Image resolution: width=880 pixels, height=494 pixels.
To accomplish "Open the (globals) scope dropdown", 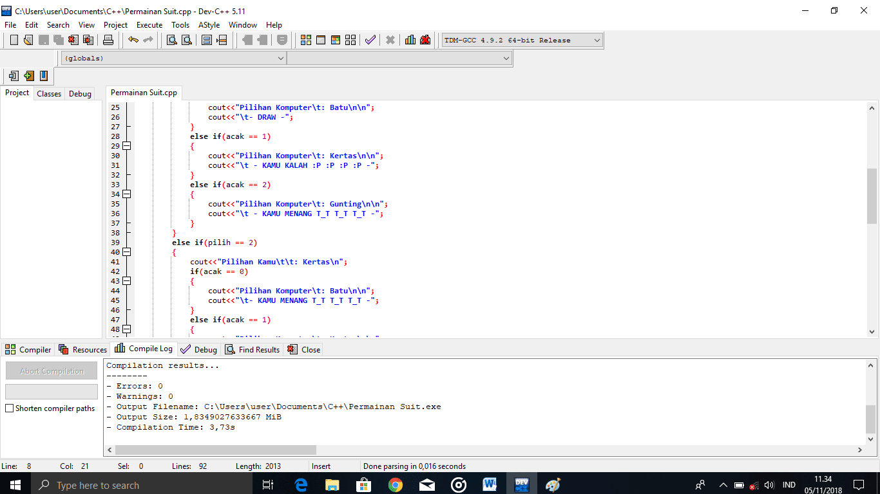I will [174, 58].
